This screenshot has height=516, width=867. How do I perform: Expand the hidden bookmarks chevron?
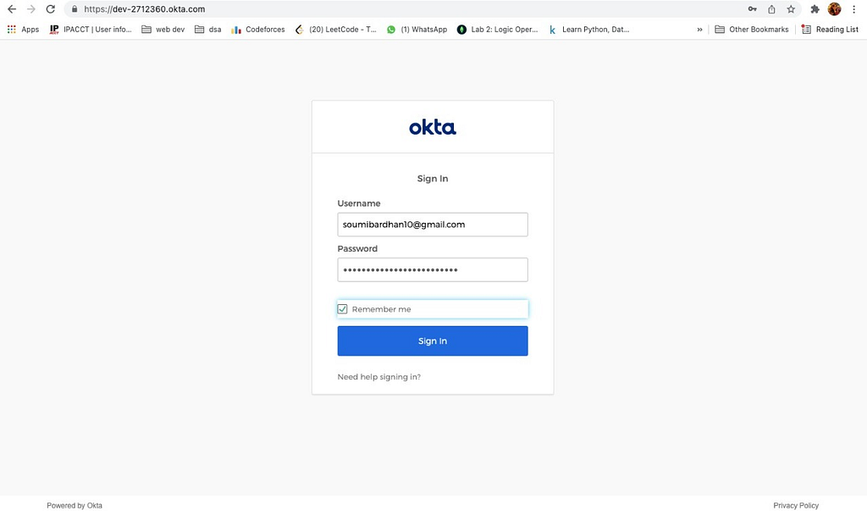699,30
